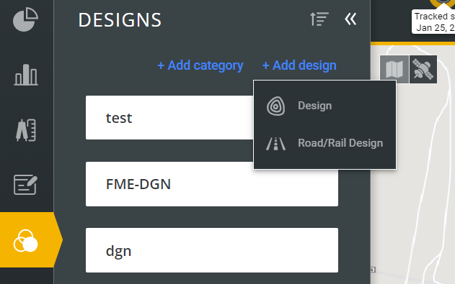Open the notes edit form sidebar icon

25,185
